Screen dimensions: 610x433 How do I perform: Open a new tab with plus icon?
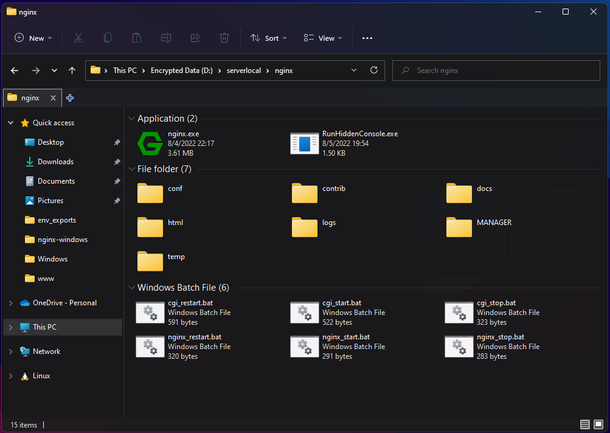70,98
